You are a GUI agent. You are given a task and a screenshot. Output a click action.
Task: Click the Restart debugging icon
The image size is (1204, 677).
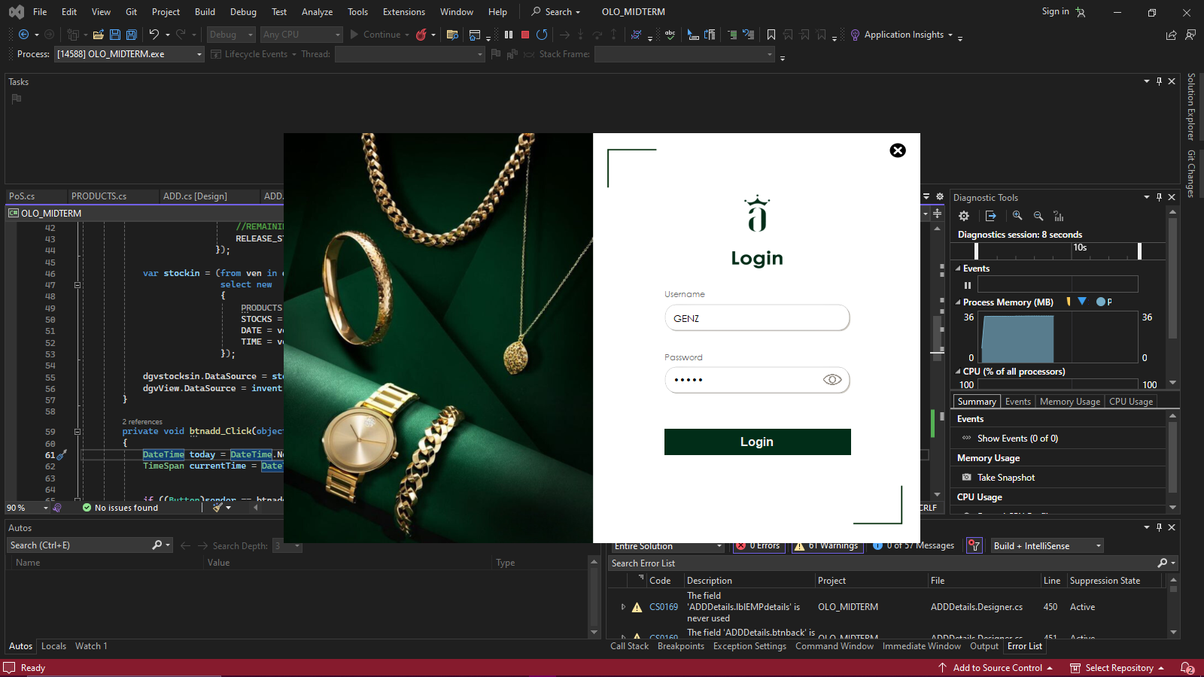point(542,35)
